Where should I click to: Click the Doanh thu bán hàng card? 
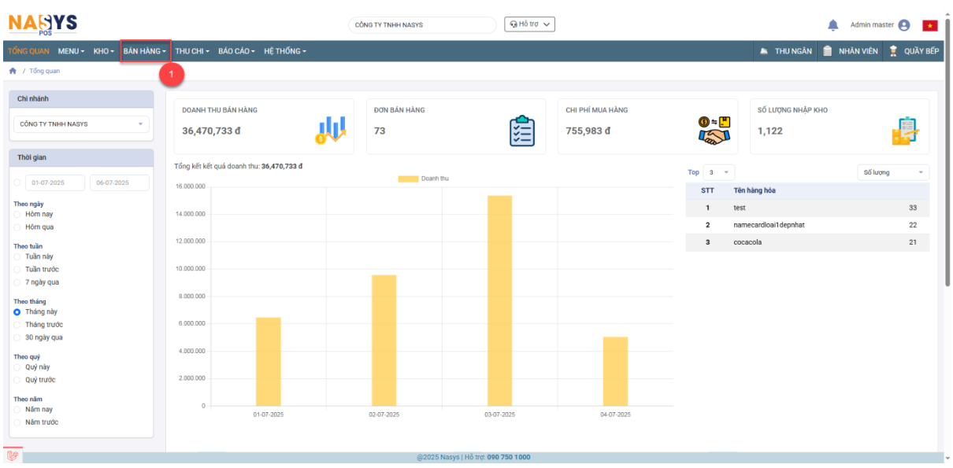(264, 126)
